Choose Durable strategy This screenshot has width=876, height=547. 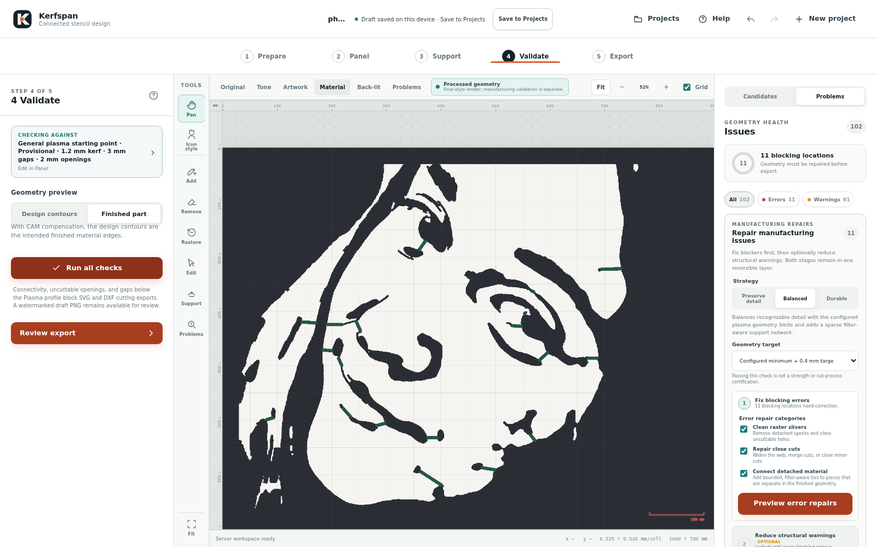click(x=836, y=299)
